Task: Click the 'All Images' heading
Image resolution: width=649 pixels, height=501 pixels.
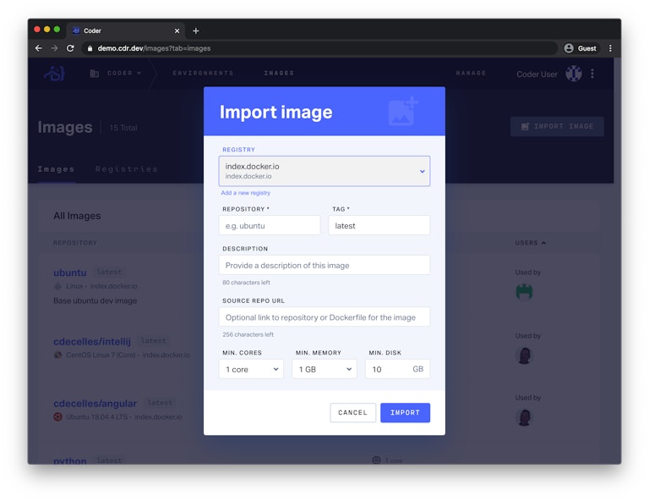Action: point(77,216)
